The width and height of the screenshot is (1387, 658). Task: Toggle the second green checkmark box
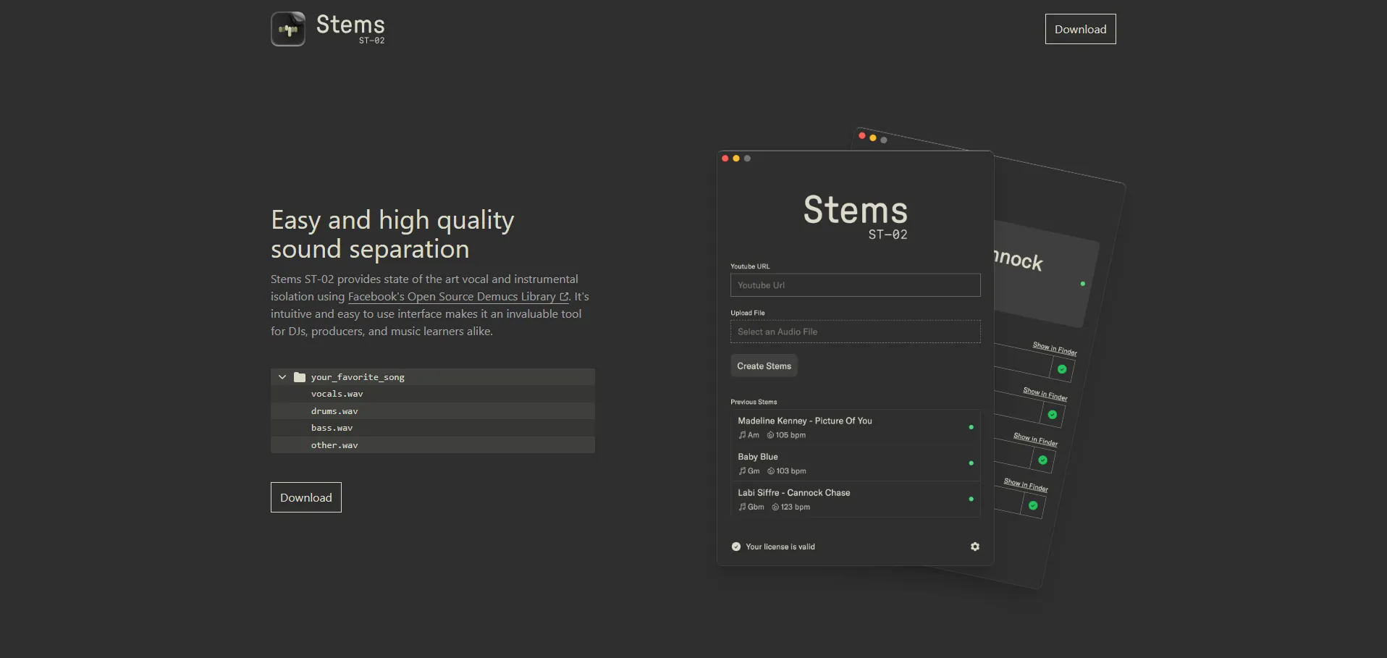1053,415
